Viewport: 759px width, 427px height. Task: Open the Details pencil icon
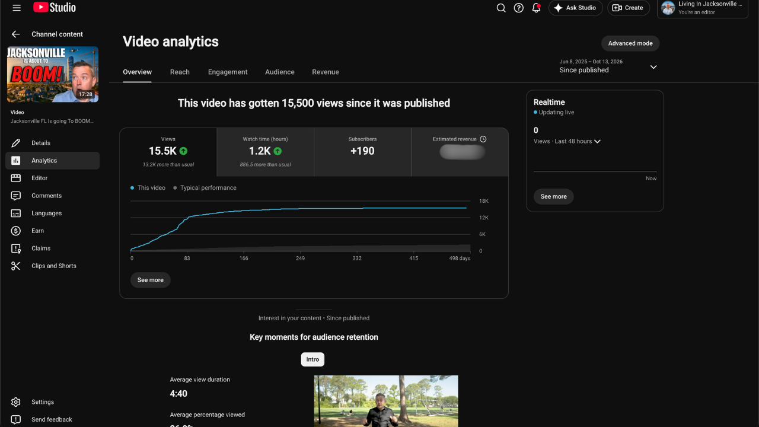pyautogui.click(x=16, y=143)
